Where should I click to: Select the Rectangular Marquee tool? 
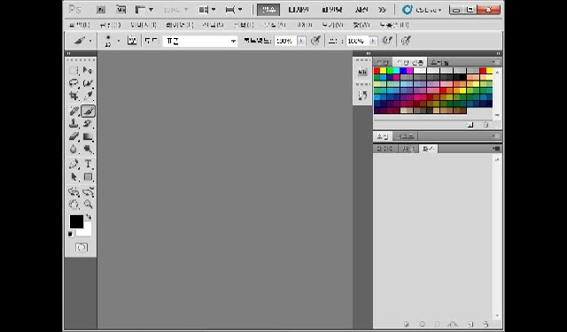click(x=74, y=71)
